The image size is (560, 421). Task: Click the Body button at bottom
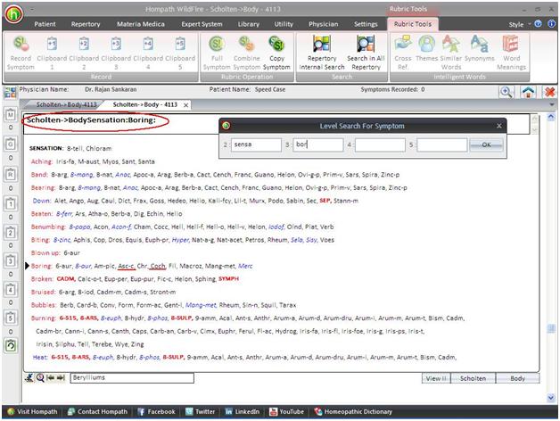(517, 378)
